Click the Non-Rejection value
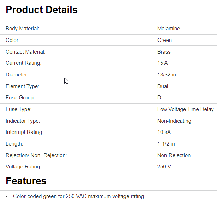 pos(174,155)
